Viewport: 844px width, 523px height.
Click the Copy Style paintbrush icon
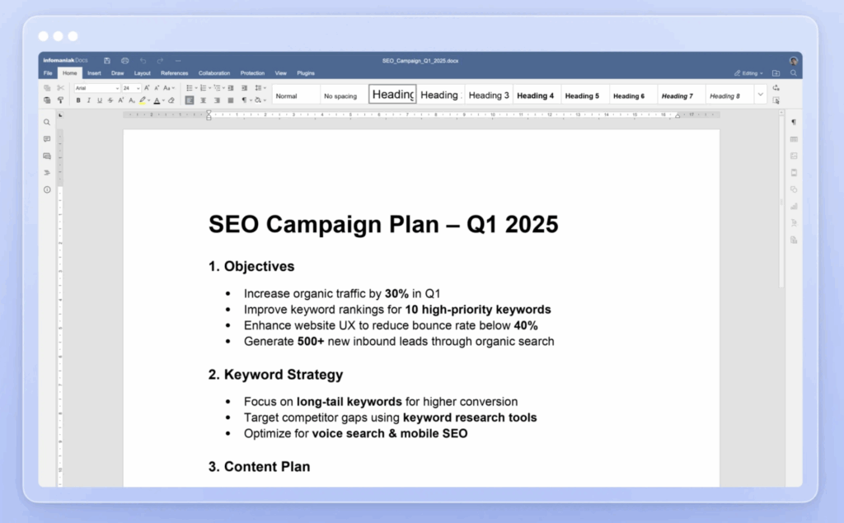pos(60,100)
